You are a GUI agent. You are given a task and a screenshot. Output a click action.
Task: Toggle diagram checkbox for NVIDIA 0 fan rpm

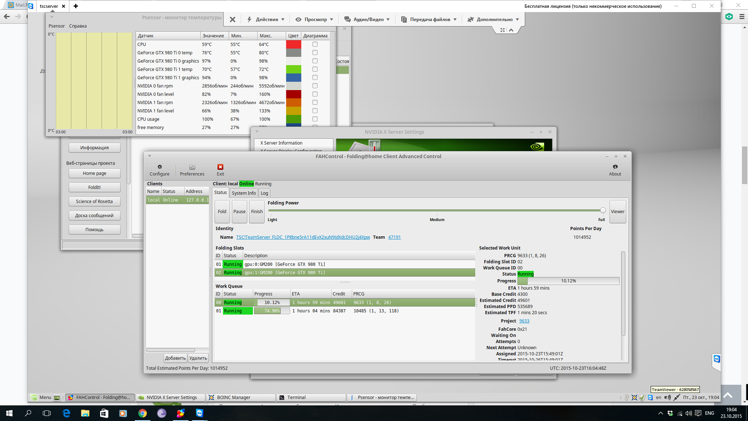click(315, 86)
